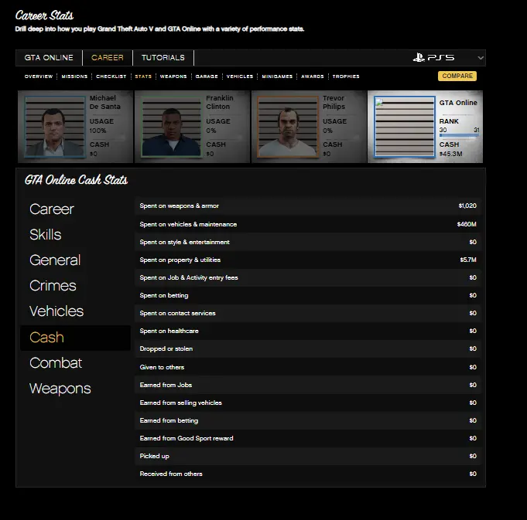This screenshot has width=527, height=520.
Task: Select Skills in the stats sidebar
Action: point(46,235)
